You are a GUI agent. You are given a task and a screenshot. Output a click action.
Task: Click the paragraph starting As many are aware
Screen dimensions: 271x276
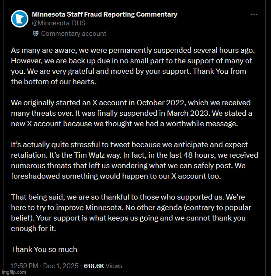[131, 66]
